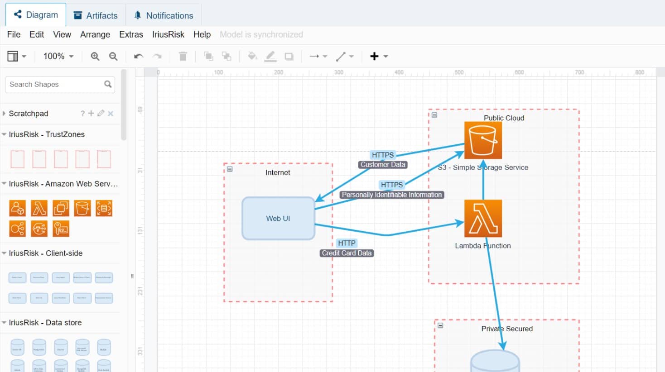Click the Scratchpad edit pencil icon

tap(101, 113)
